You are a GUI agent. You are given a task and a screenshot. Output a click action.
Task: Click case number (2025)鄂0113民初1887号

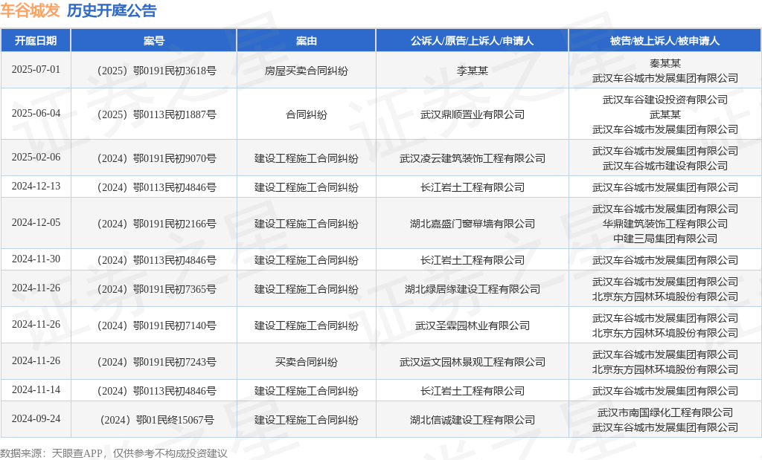point(156,114)
